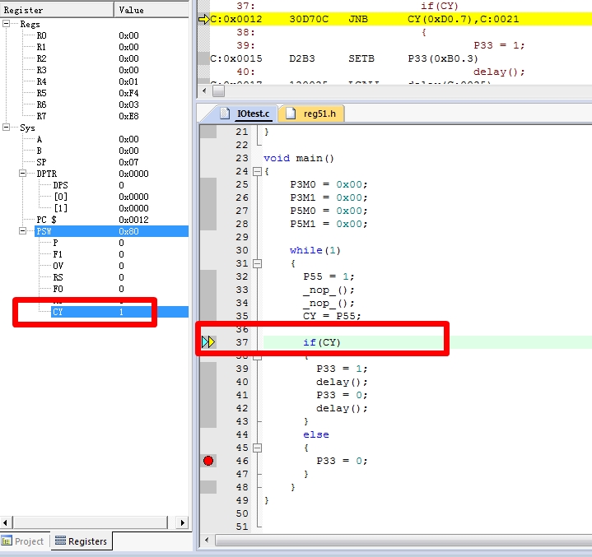Image resolution: width=592 pixels, height=557 pixels.
Task: Click the IOtest.c file icon
Action: [x=225, y=114]
